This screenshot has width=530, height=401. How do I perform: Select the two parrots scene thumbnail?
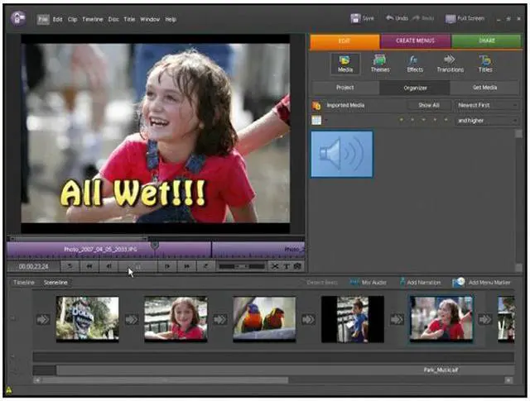click(x=264, y=319)
